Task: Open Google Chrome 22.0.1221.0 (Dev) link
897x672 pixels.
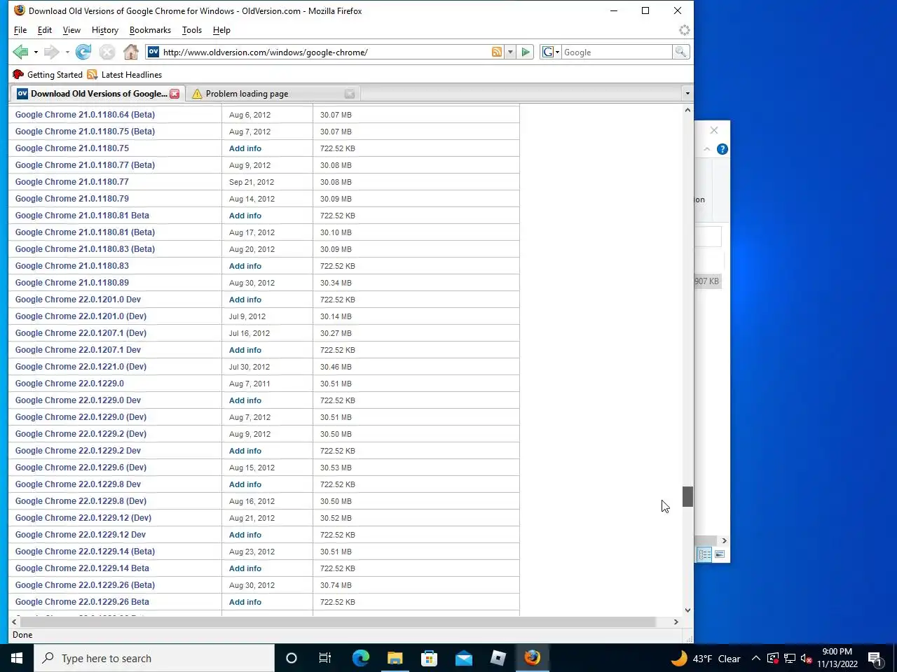Action: click(x=81, y=367)
